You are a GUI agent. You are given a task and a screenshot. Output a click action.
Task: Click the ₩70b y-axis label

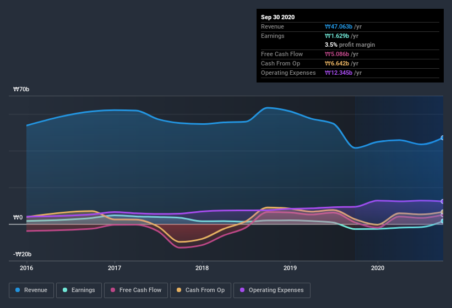click(x=21, y=89)
